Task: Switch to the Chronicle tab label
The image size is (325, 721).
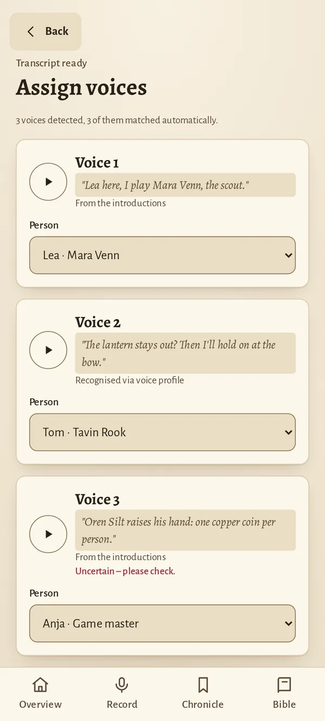Action: pos(203,704)
